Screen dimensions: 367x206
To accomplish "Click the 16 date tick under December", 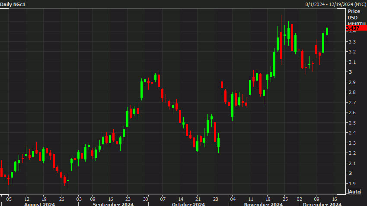I will [x=334, y=199].
